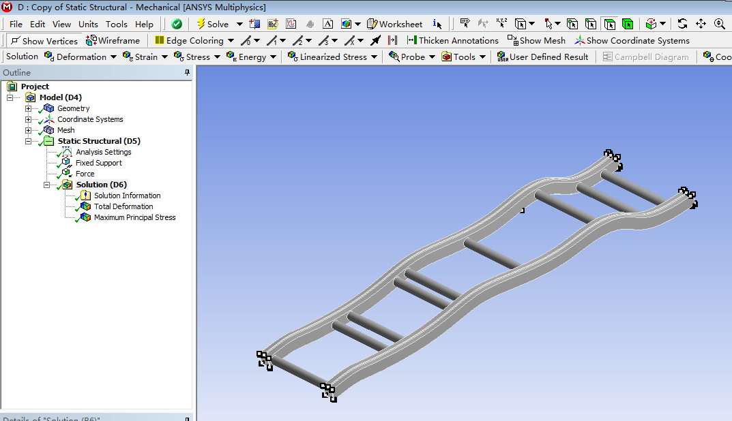Toggle Wireframe display

(113, 41)
